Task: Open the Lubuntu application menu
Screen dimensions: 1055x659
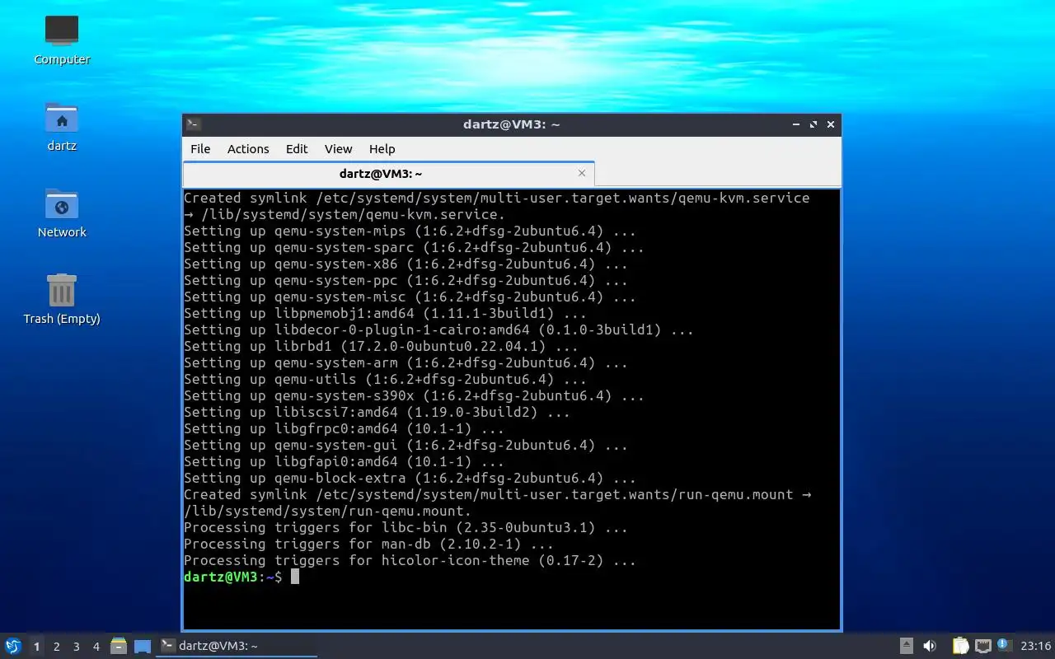Action: pos(13,646)
